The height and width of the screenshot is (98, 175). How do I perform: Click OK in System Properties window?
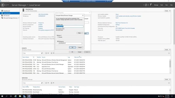pyautogui.click(x=72, y=52)
